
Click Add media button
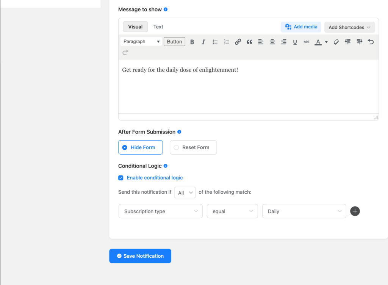point(301,27)
